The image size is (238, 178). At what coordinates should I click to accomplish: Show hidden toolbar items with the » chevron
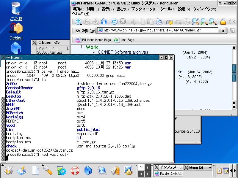[234, 21]
